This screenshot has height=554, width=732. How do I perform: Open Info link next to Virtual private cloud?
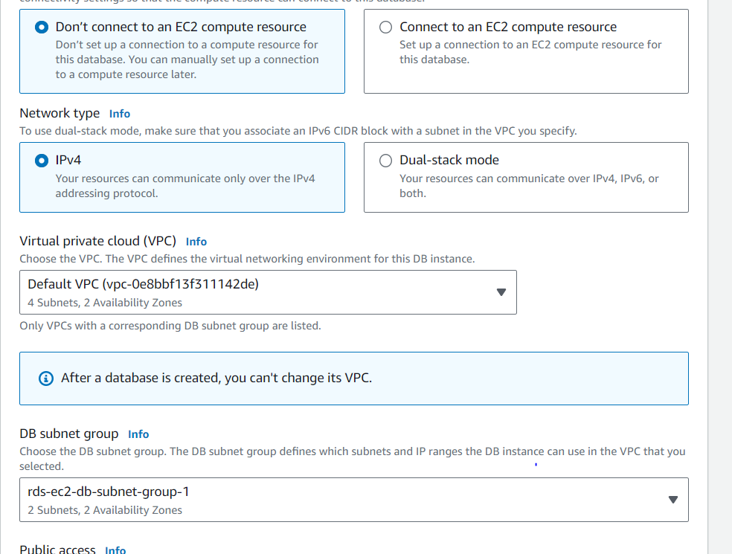196,242
